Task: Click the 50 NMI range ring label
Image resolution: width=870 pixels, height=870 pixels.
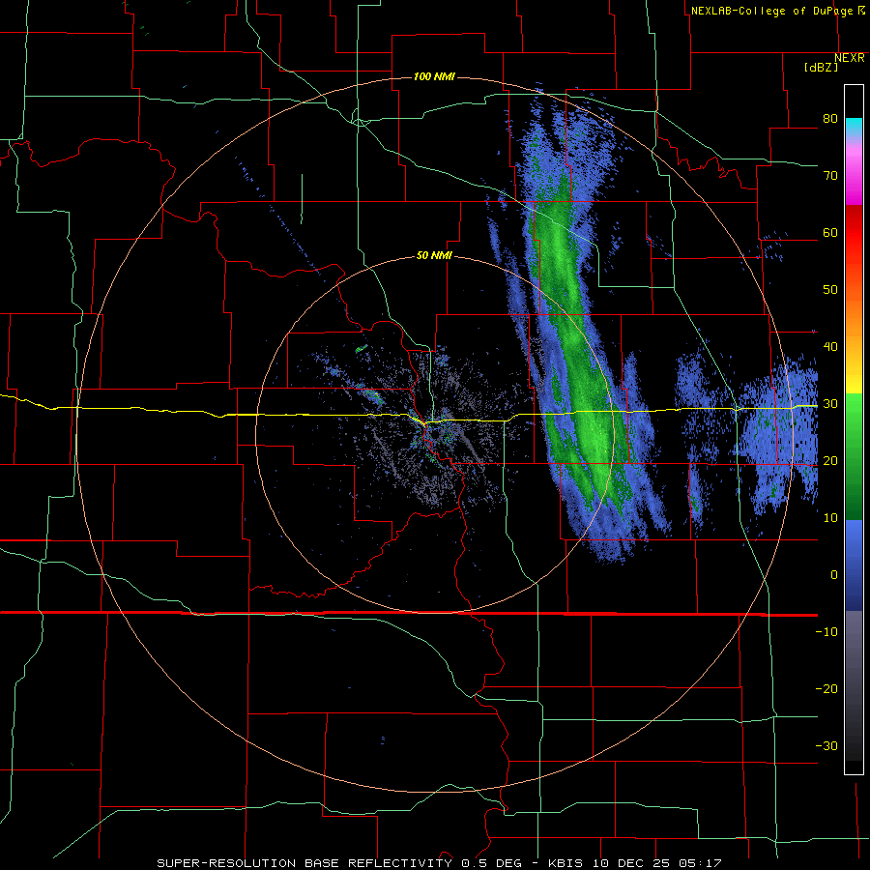Action: pyautogui.click(x=434, y=256)
